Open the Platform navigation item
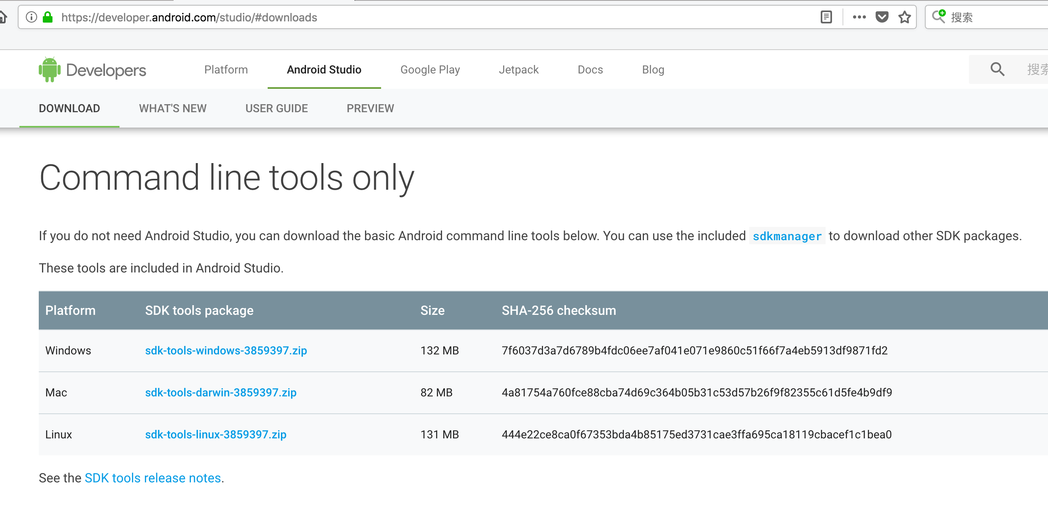1048x507 pixels. pyautogui.click(x=226, y=69)
